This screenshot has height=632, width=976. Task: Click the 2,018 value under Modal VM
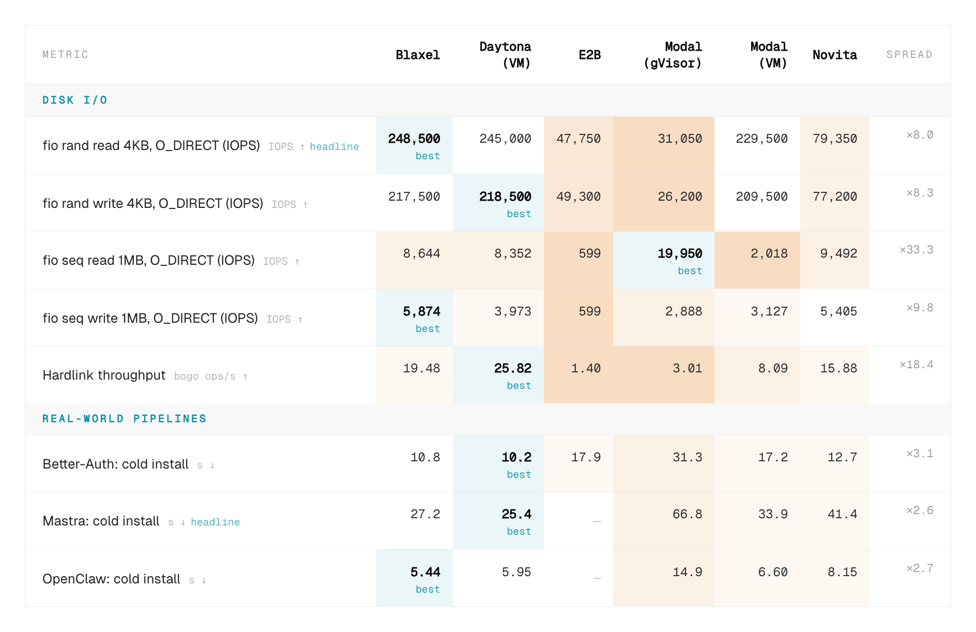point(769,254)
